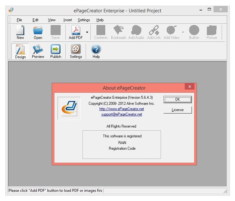Open the View menu
The image size is (235, 201).
[52, 20]
